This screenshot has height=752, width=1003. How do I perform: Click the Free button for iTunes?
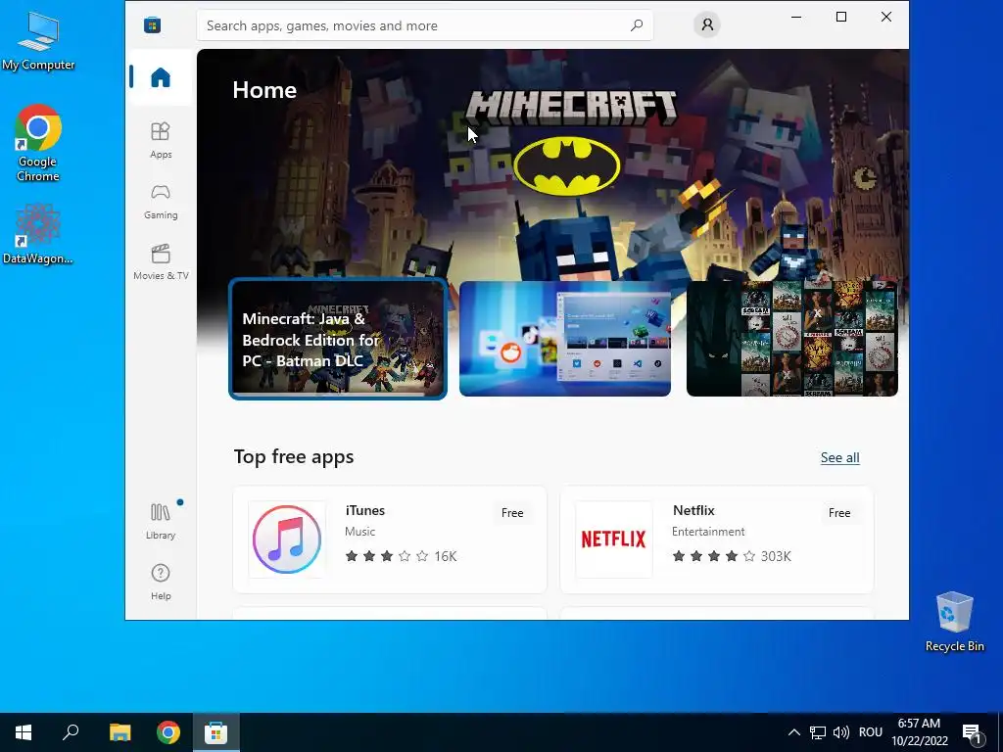point(512,513)
